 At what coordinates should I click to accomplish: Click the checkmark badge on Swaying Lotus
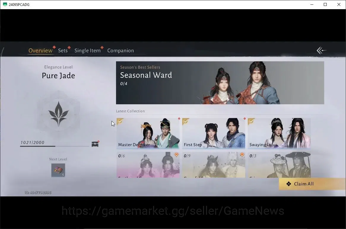(x=251, y=121)
